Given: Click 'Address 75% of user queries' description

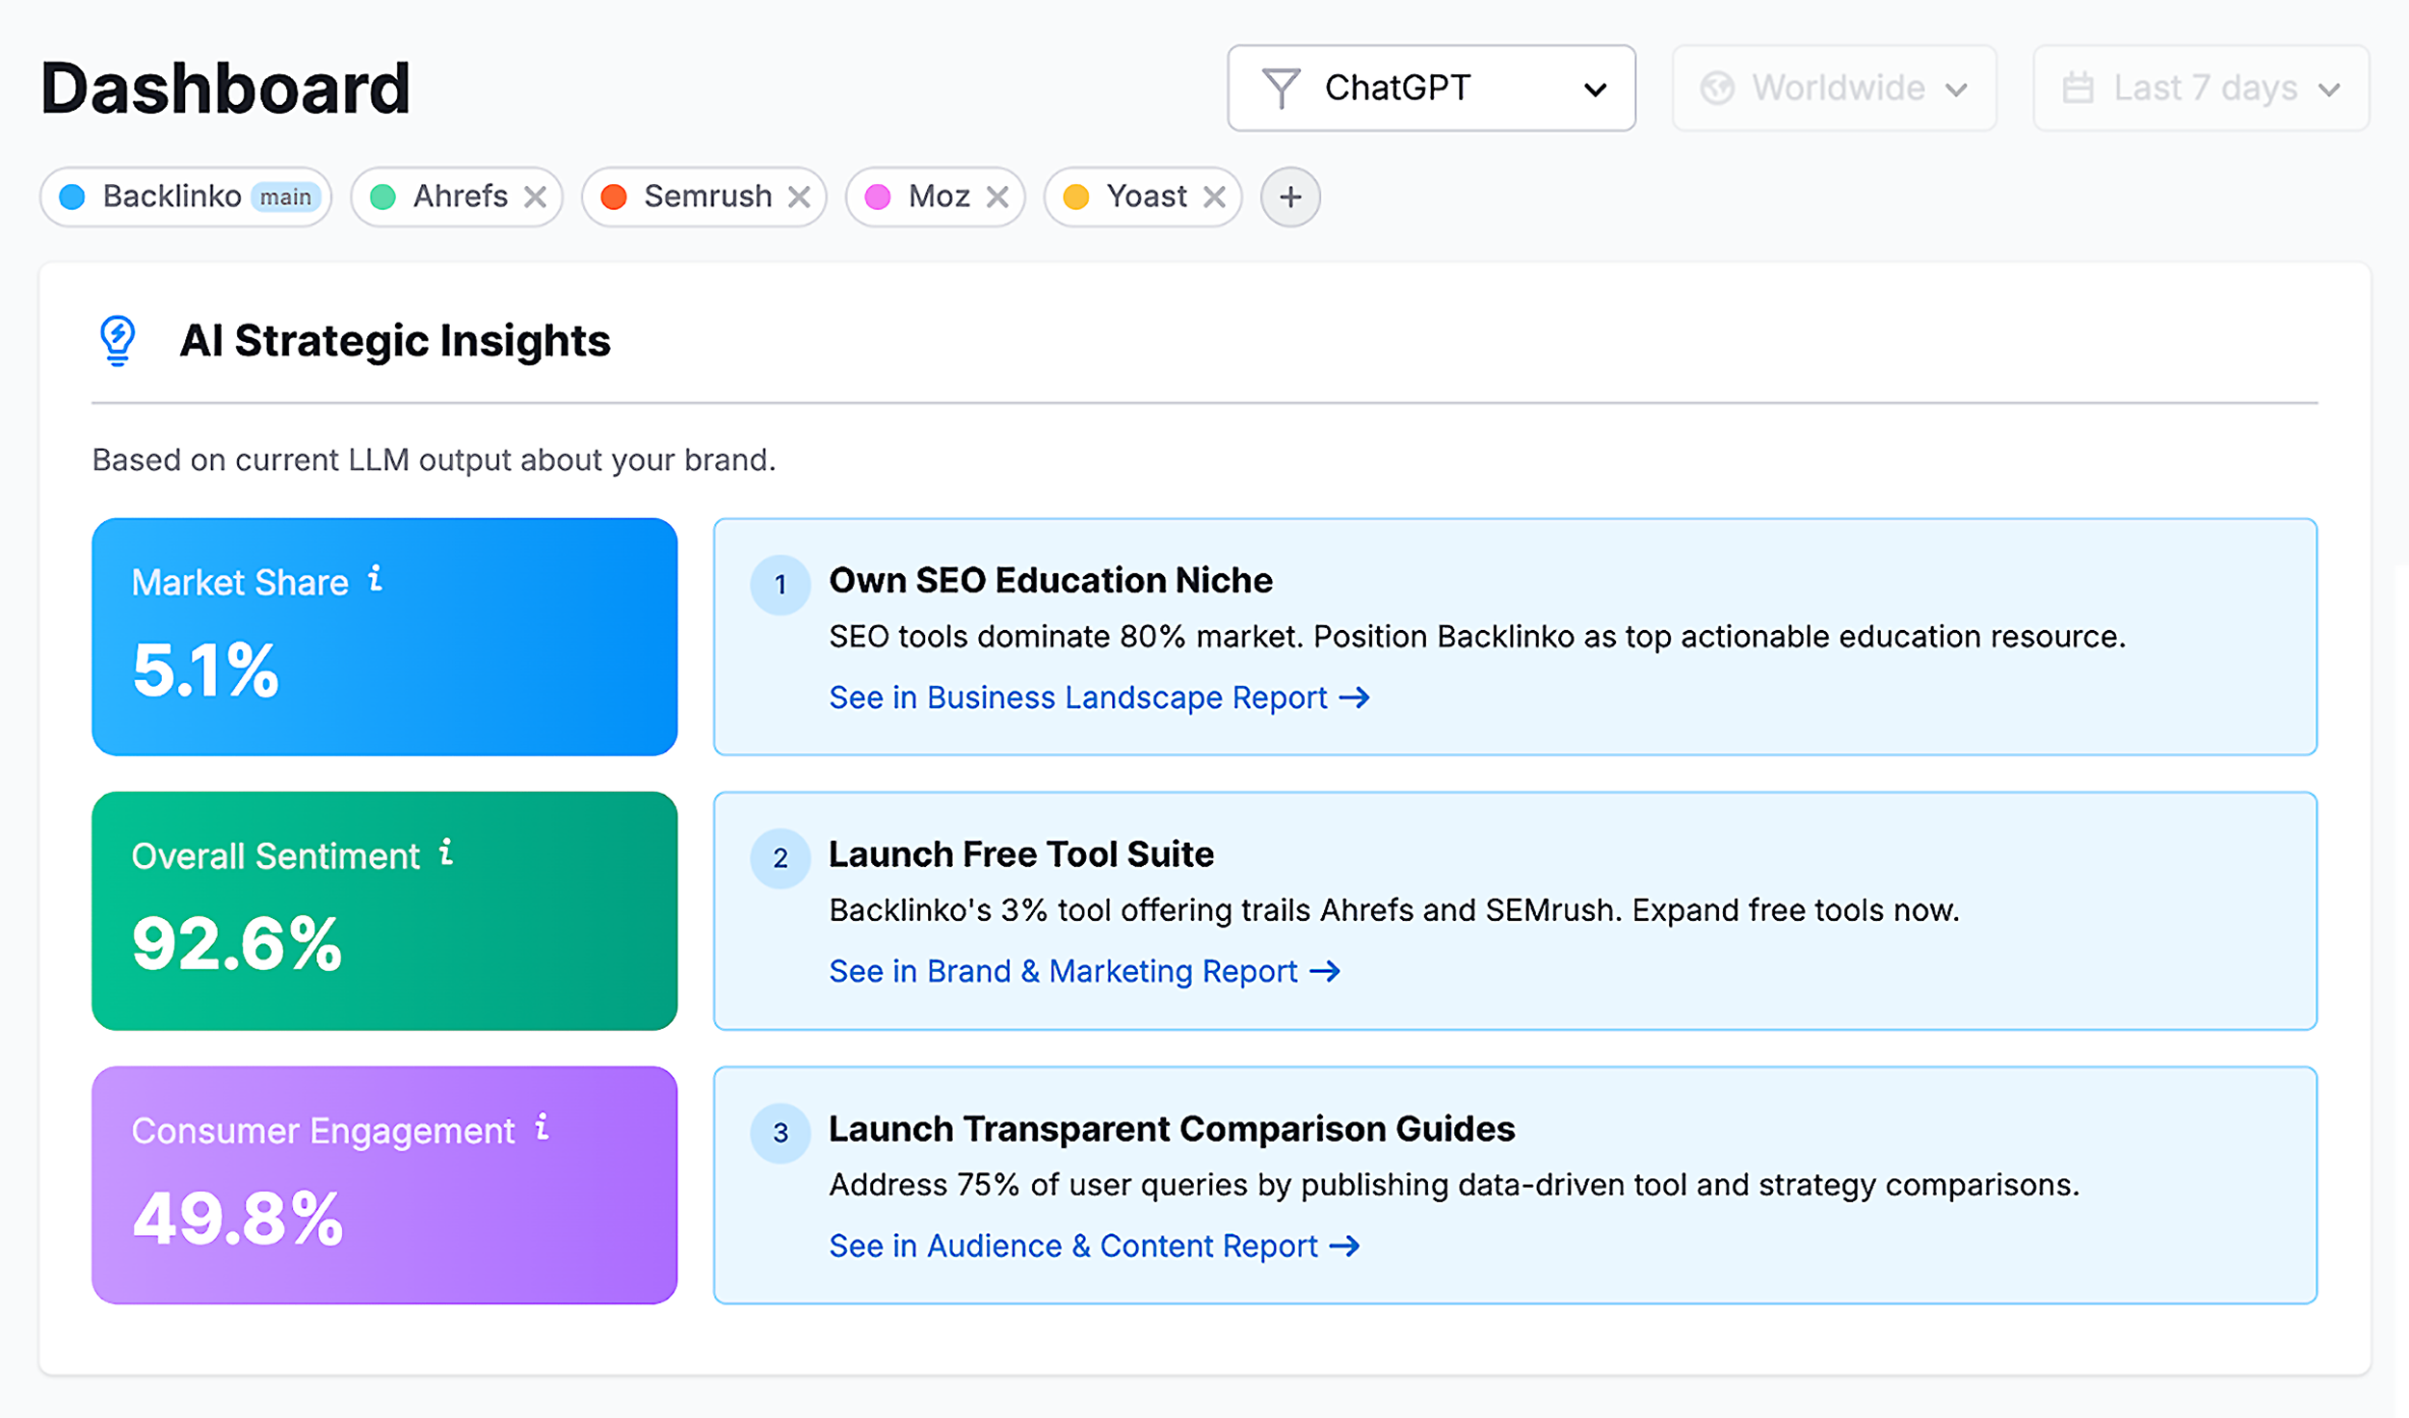Looking at the screenshot, I should [x=1454, y=1185].
